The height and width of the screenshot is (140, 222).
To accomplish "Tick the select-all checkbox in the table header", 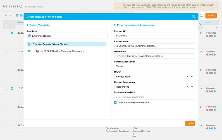I will point(6,25).
